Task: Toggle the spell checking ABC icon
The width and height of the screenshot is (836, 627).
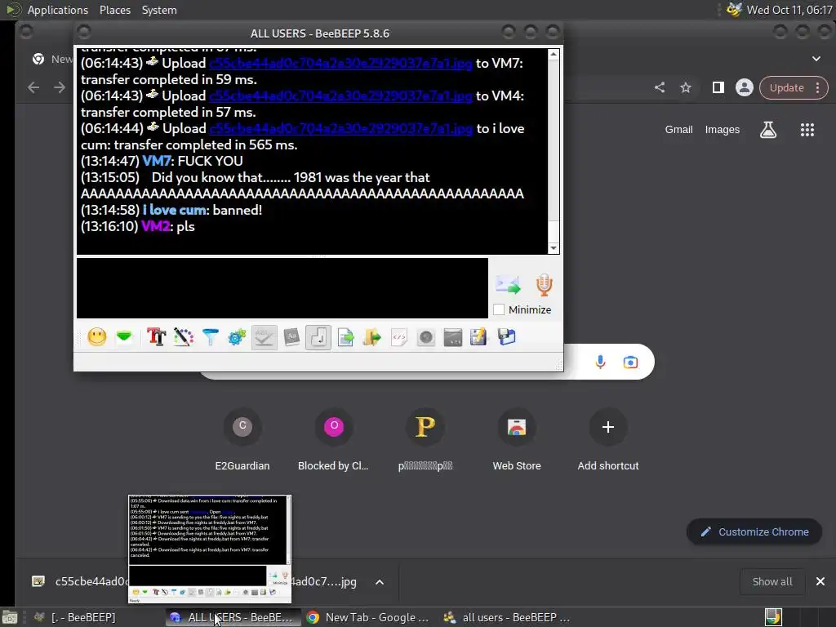Action: pos(264,337)
